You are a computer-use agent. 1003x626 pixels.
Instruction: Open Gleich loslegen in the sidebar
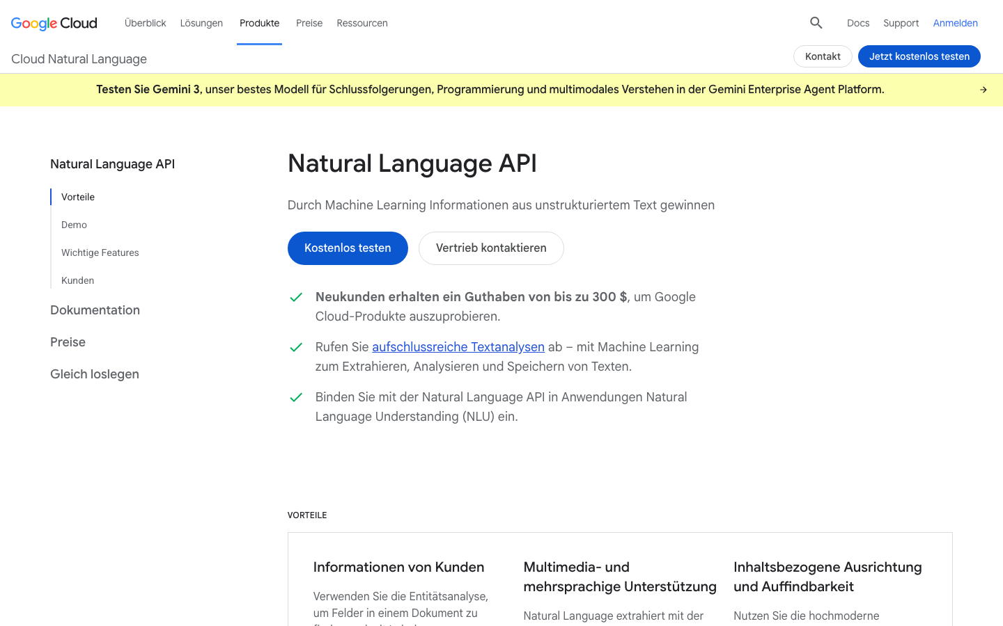click(x=95, y=374)
